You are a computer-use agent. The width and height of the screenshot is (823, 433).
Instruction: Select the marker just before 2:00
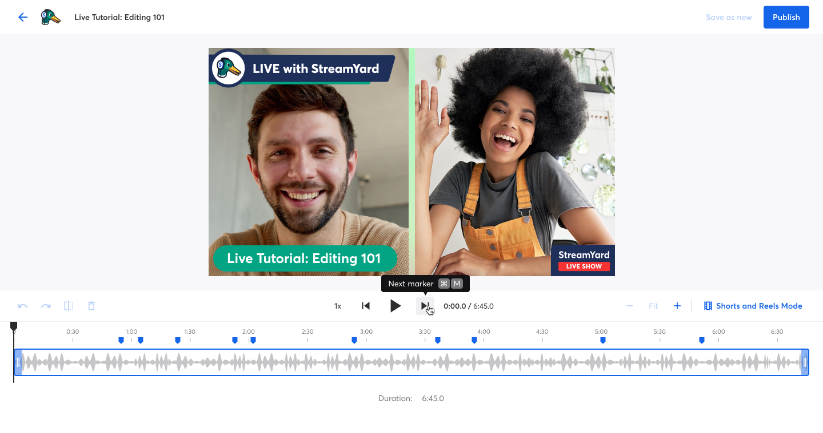click(235, 341)
